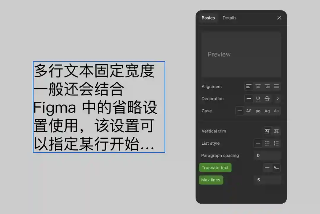Select left text alignment

tap(249, 86)
